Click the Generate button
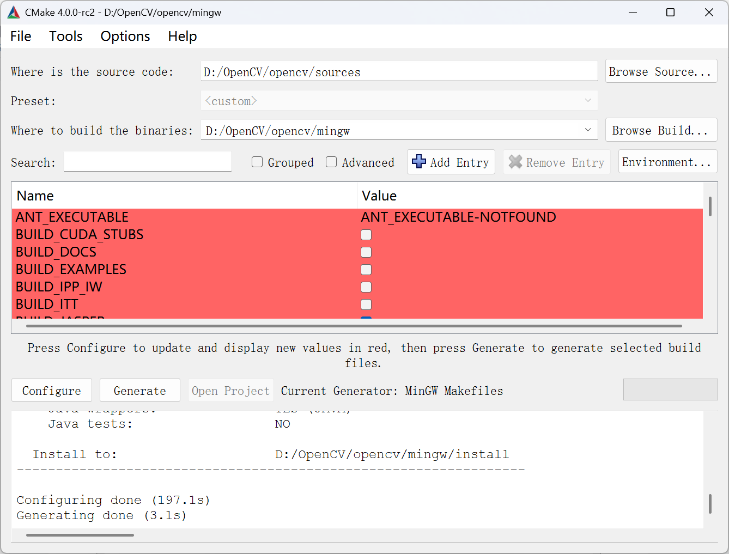Screen dimensions: 729x554 click(140, 391)
